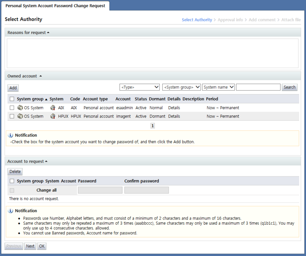The width and height of the screenshot is (306, 256).
Task: Click the HPUX system server icon
Action: coord(53,116)
